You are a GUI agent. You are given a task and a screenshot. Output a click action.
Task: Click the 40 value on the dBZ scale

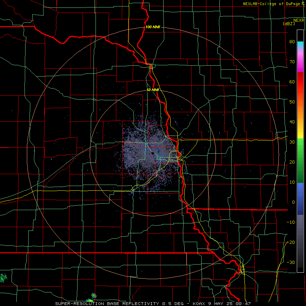pyautogui.click(x=292, y=122)
